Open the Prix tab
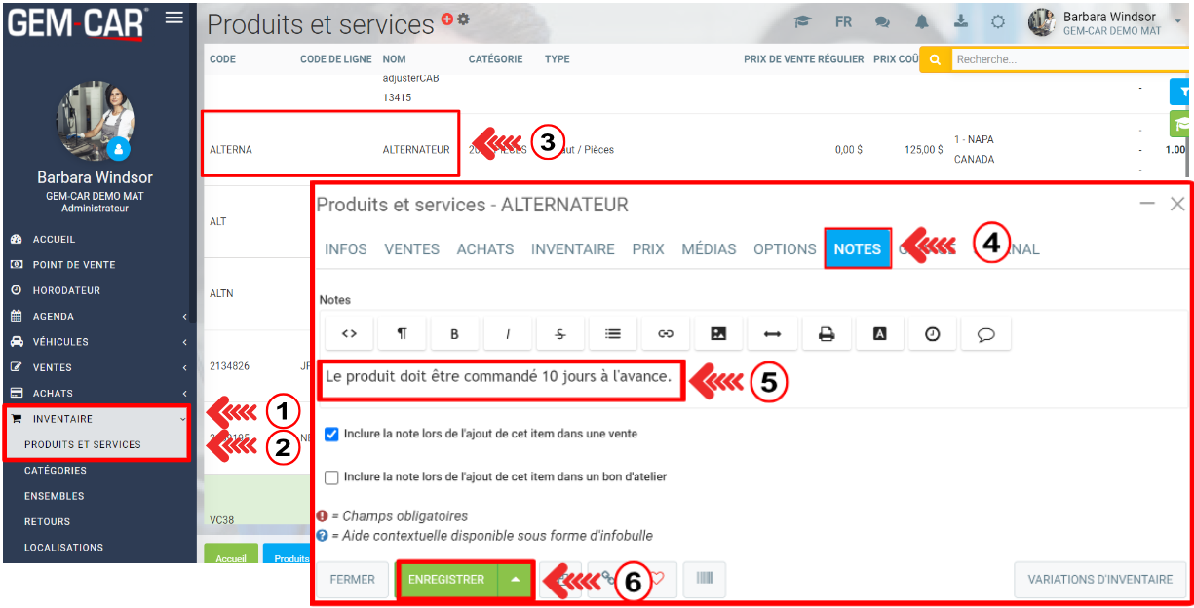Viewport: 1194px width, 608px height. click(647, 249)
